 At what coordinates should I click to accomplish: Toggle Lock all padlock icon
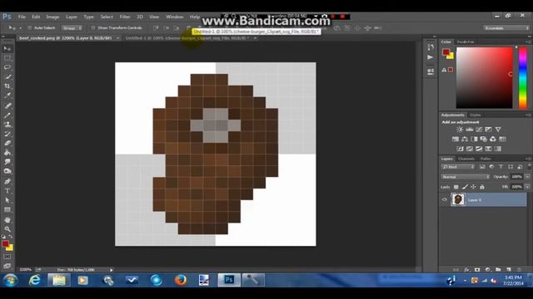pos(482,187)
